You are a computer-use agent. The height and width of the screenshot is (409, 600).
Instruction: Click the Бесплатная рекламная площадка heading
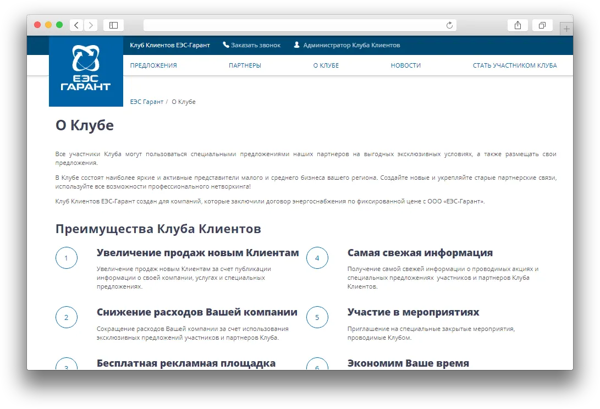point(186,363)
